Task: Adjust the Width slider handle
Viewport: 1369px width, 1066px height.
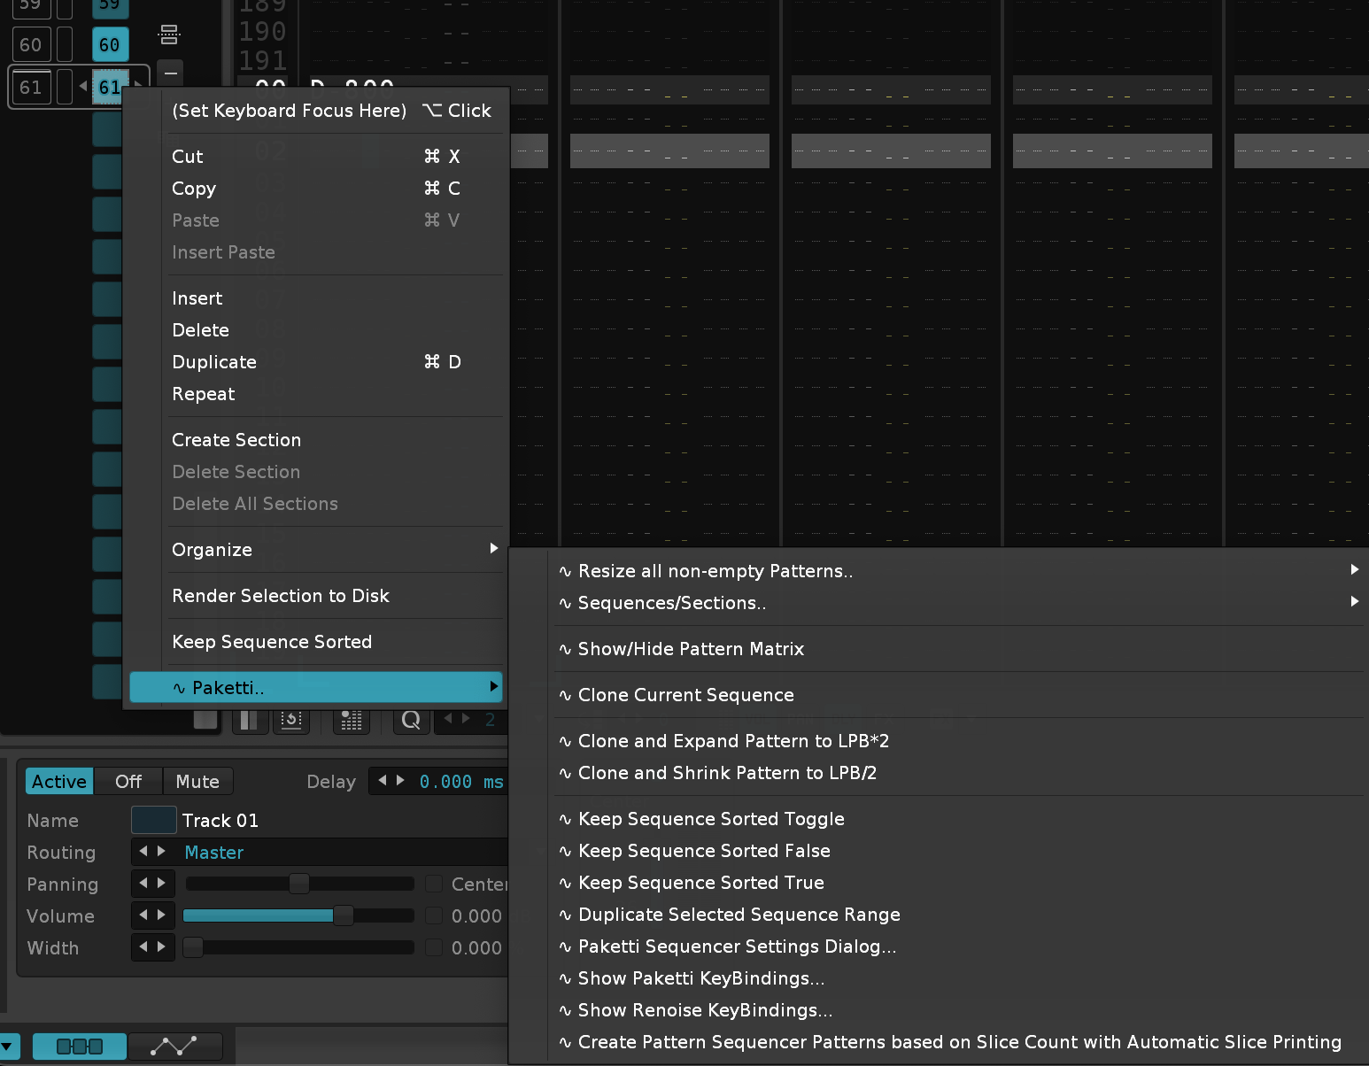Action: (x=193, y=947)
